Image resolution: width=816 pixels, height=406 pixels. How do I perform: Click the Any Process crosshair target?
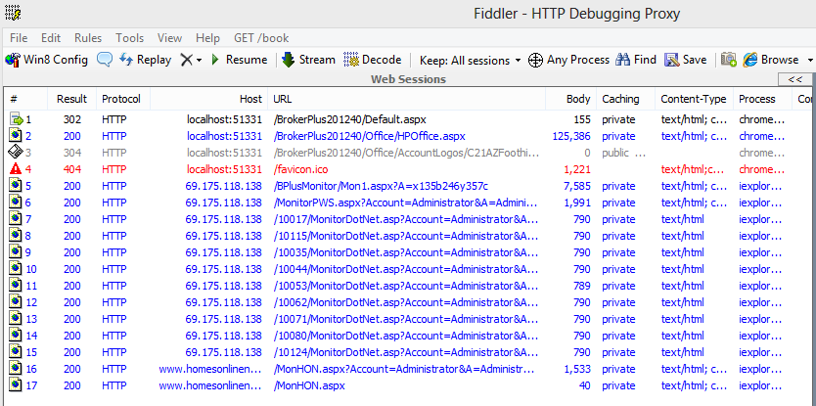click(535, 60)
